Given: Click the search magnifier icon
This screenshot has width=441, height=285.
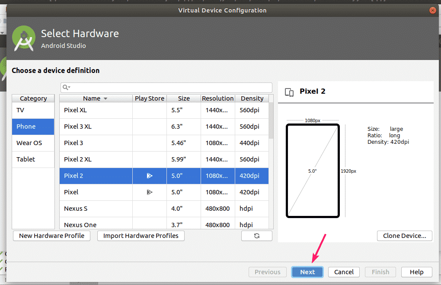Looking at the screenshot, I should tap(66, 87).
